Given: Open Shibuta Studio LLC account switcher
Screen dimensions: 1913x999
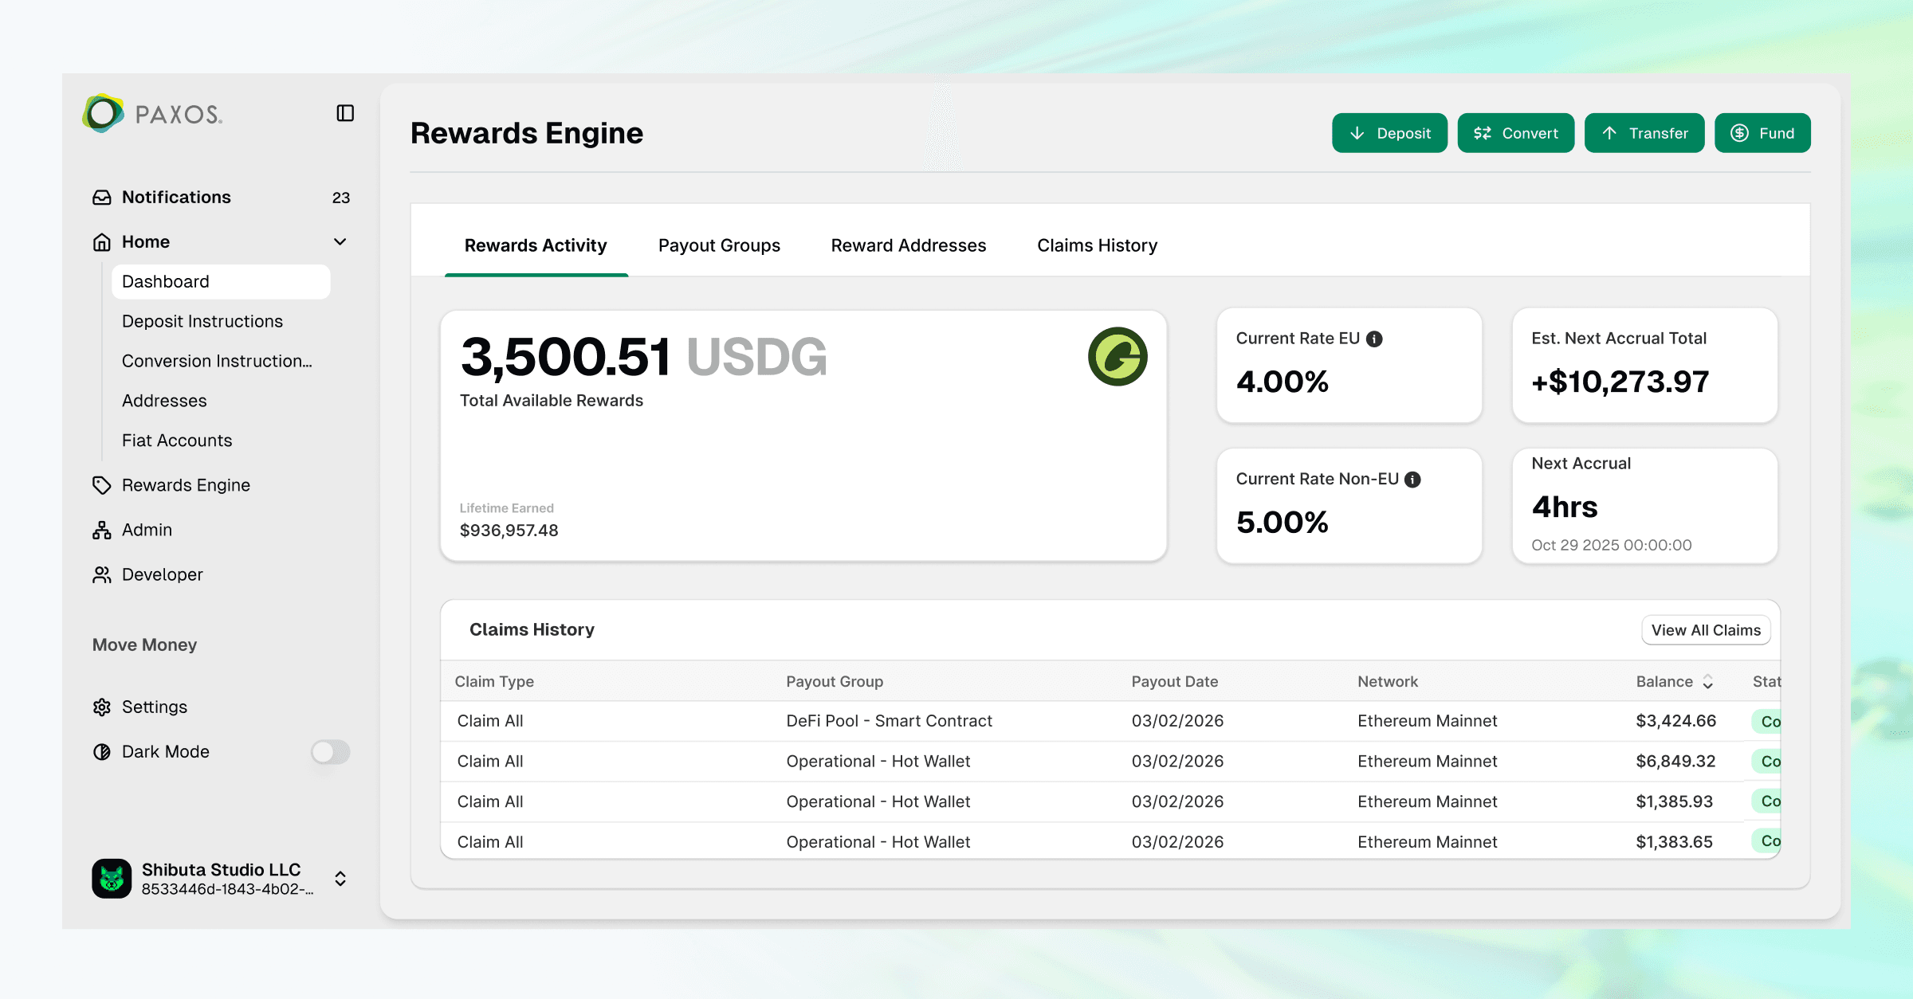Looking at the screenshot, I should [340, 879].
